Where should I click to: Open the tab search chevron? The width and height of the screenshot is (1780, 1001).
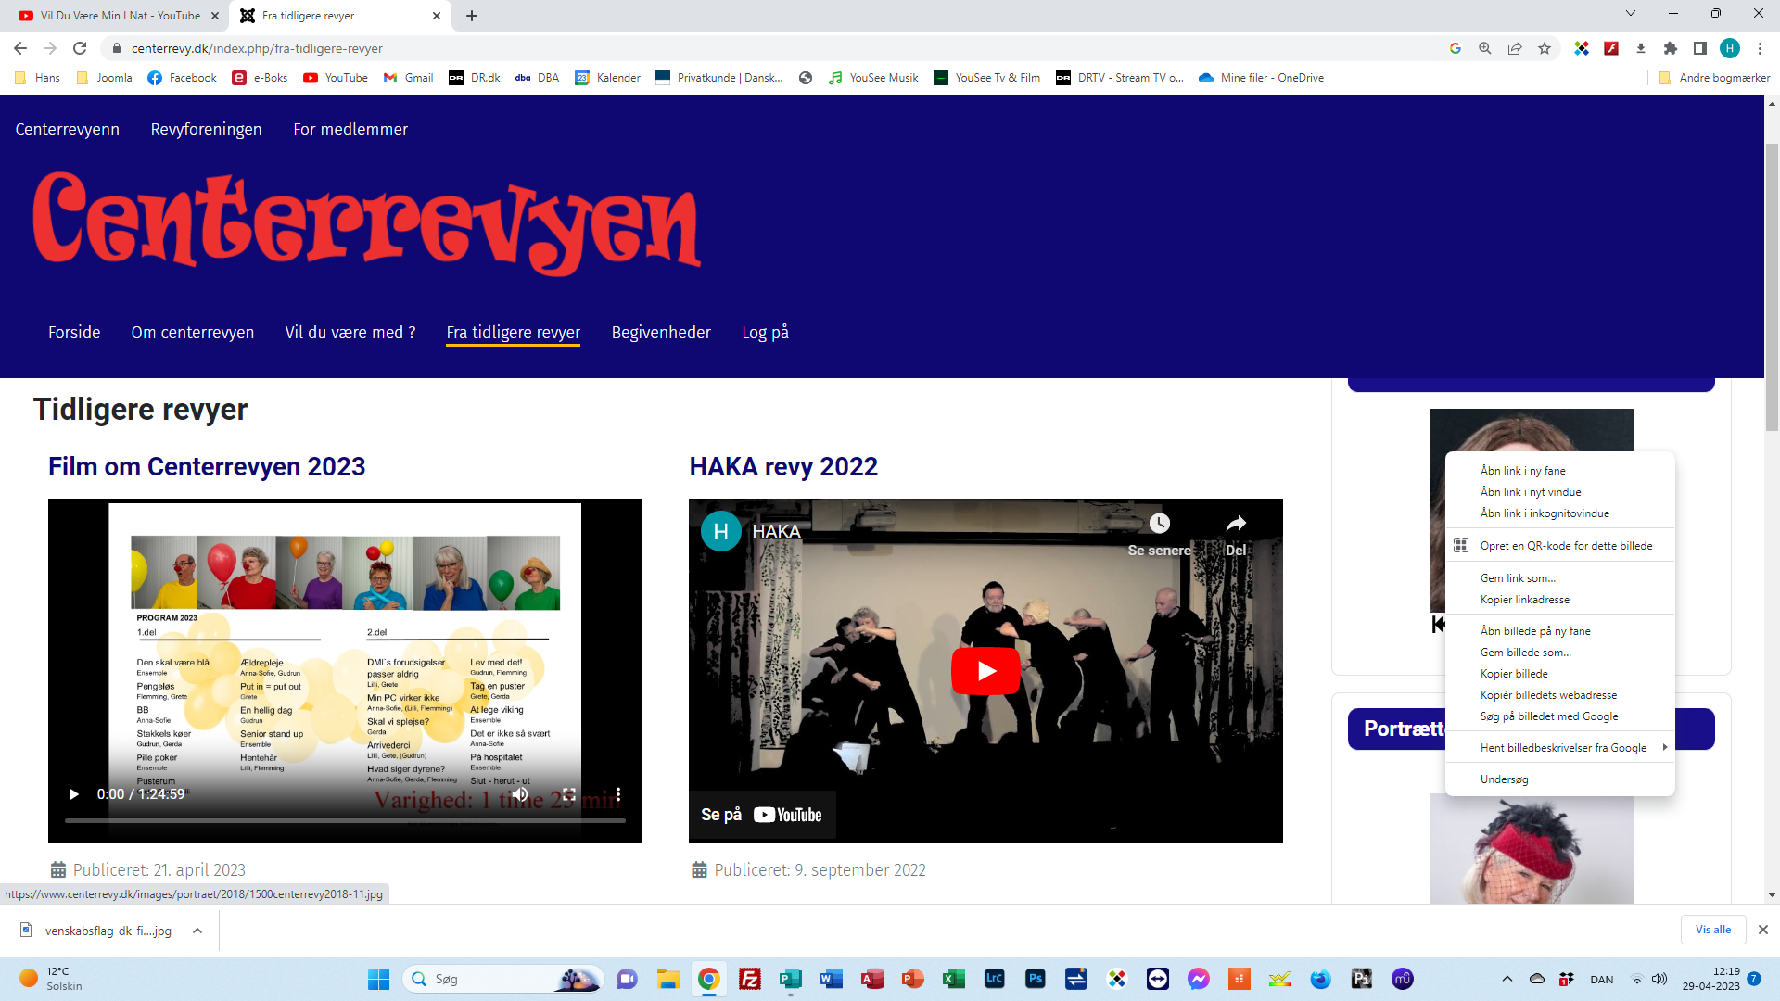tap(1630, 14)
